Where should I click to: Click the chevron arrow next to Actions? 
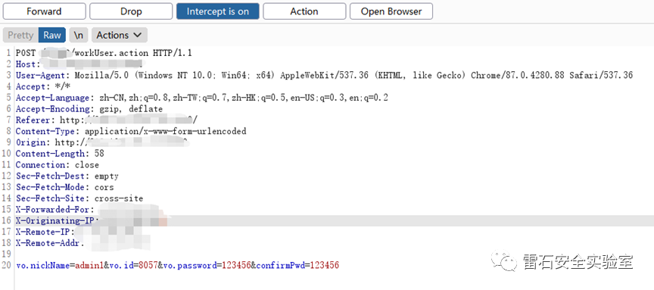pos(137,36)
